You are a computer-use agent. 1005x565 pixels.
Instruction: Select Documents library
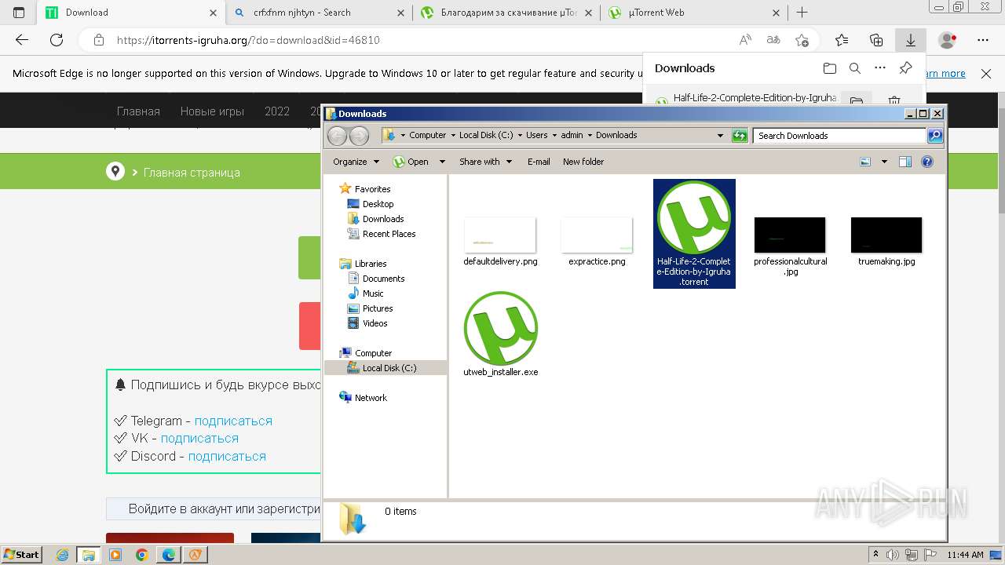click(383, 279)
